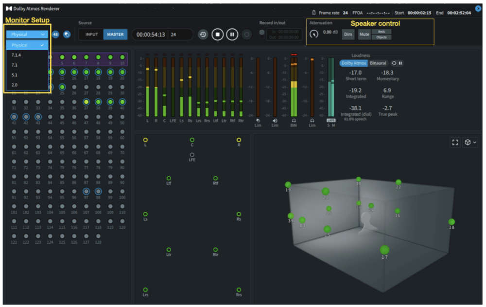Select the 5.1 monitoring layout

coord(15,75)
